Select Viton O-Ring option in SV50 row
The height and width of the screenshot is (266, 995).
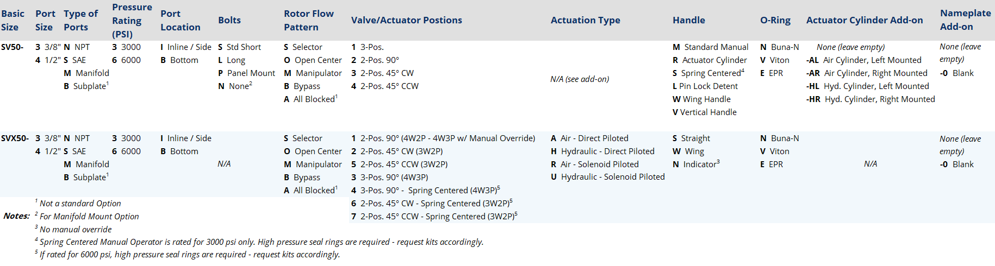coord(775,60)
